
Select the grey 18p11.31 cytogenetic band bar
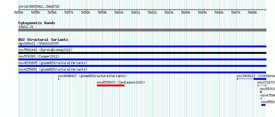[x=142, y=30]
